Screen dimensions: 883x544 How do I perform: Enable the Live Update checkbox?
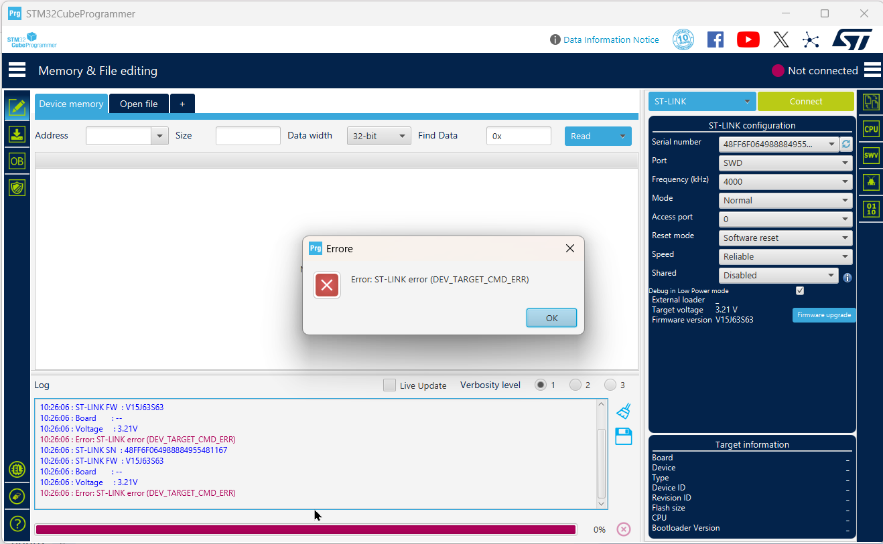(x=389, y=385)
